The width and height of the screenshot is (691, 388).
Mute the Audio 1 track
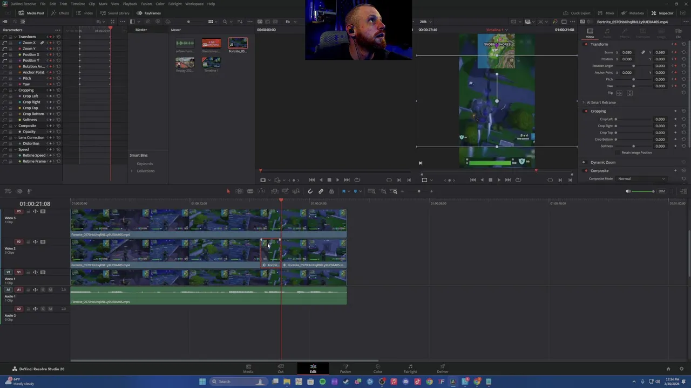(50, 289)
